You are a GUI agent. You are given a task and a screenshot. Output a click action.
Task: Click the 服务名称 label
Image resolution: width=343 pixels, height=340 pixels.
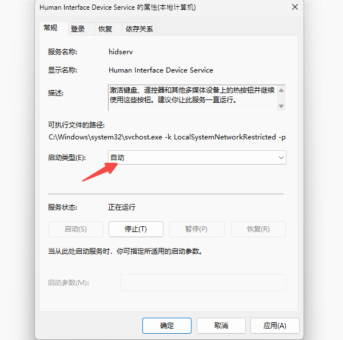[62, 52]
